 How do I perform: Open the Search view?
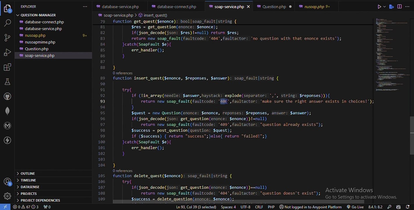tap(7, 23)
